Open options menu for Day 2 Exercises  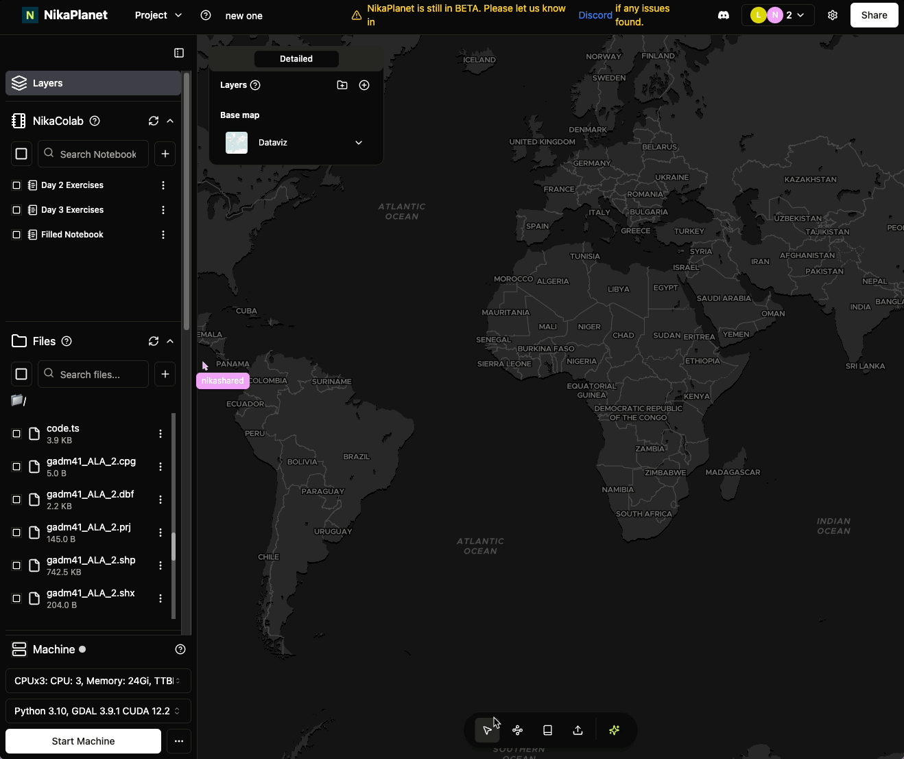pos(163,185)
